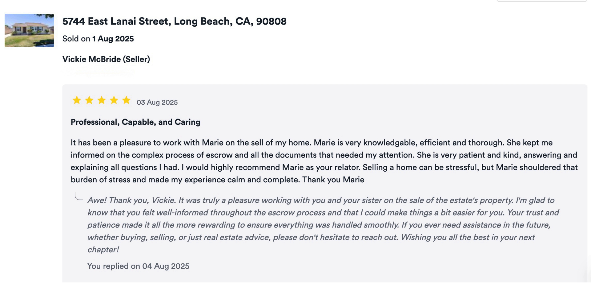
Task: Select the fifth rating star
Action: (x=126, y=100)
